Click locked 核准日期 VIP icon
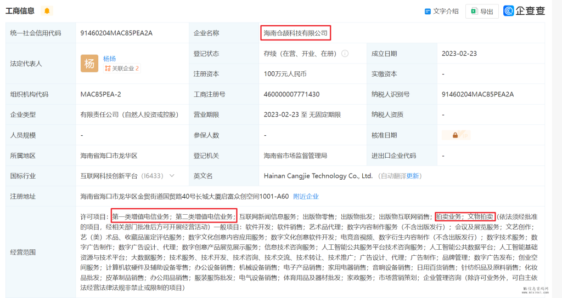 (456, 135)
